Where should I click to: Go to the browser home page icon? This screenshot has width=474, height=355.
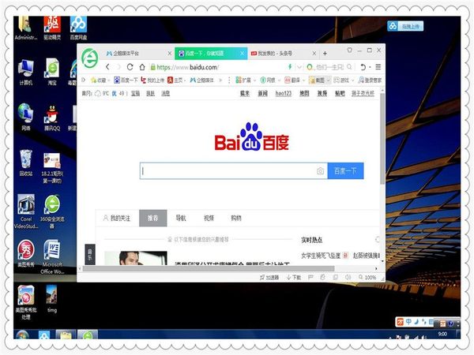142,67
